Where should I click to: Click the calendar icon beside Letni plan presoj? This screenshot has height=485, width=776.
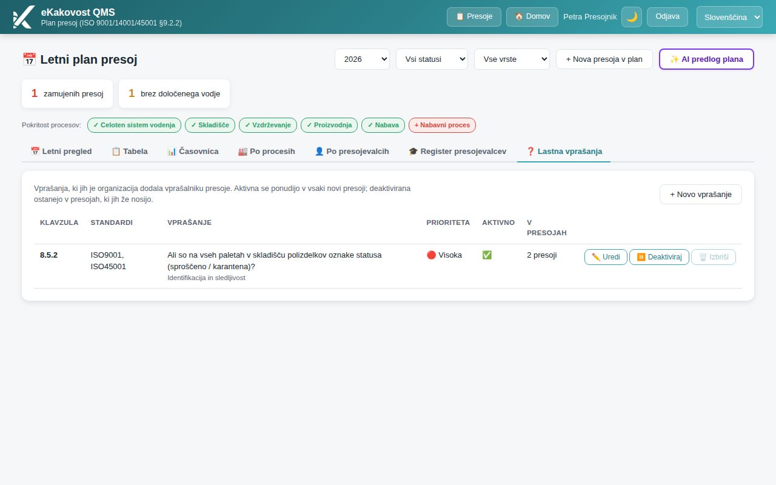coord(29,59)
